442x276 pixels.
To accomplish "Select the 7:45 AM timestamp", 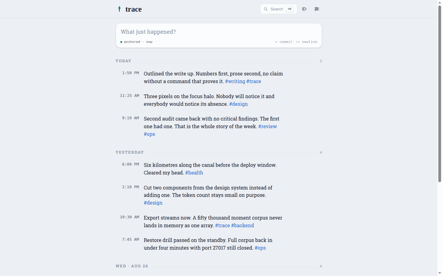I will [x=130, y=240].
